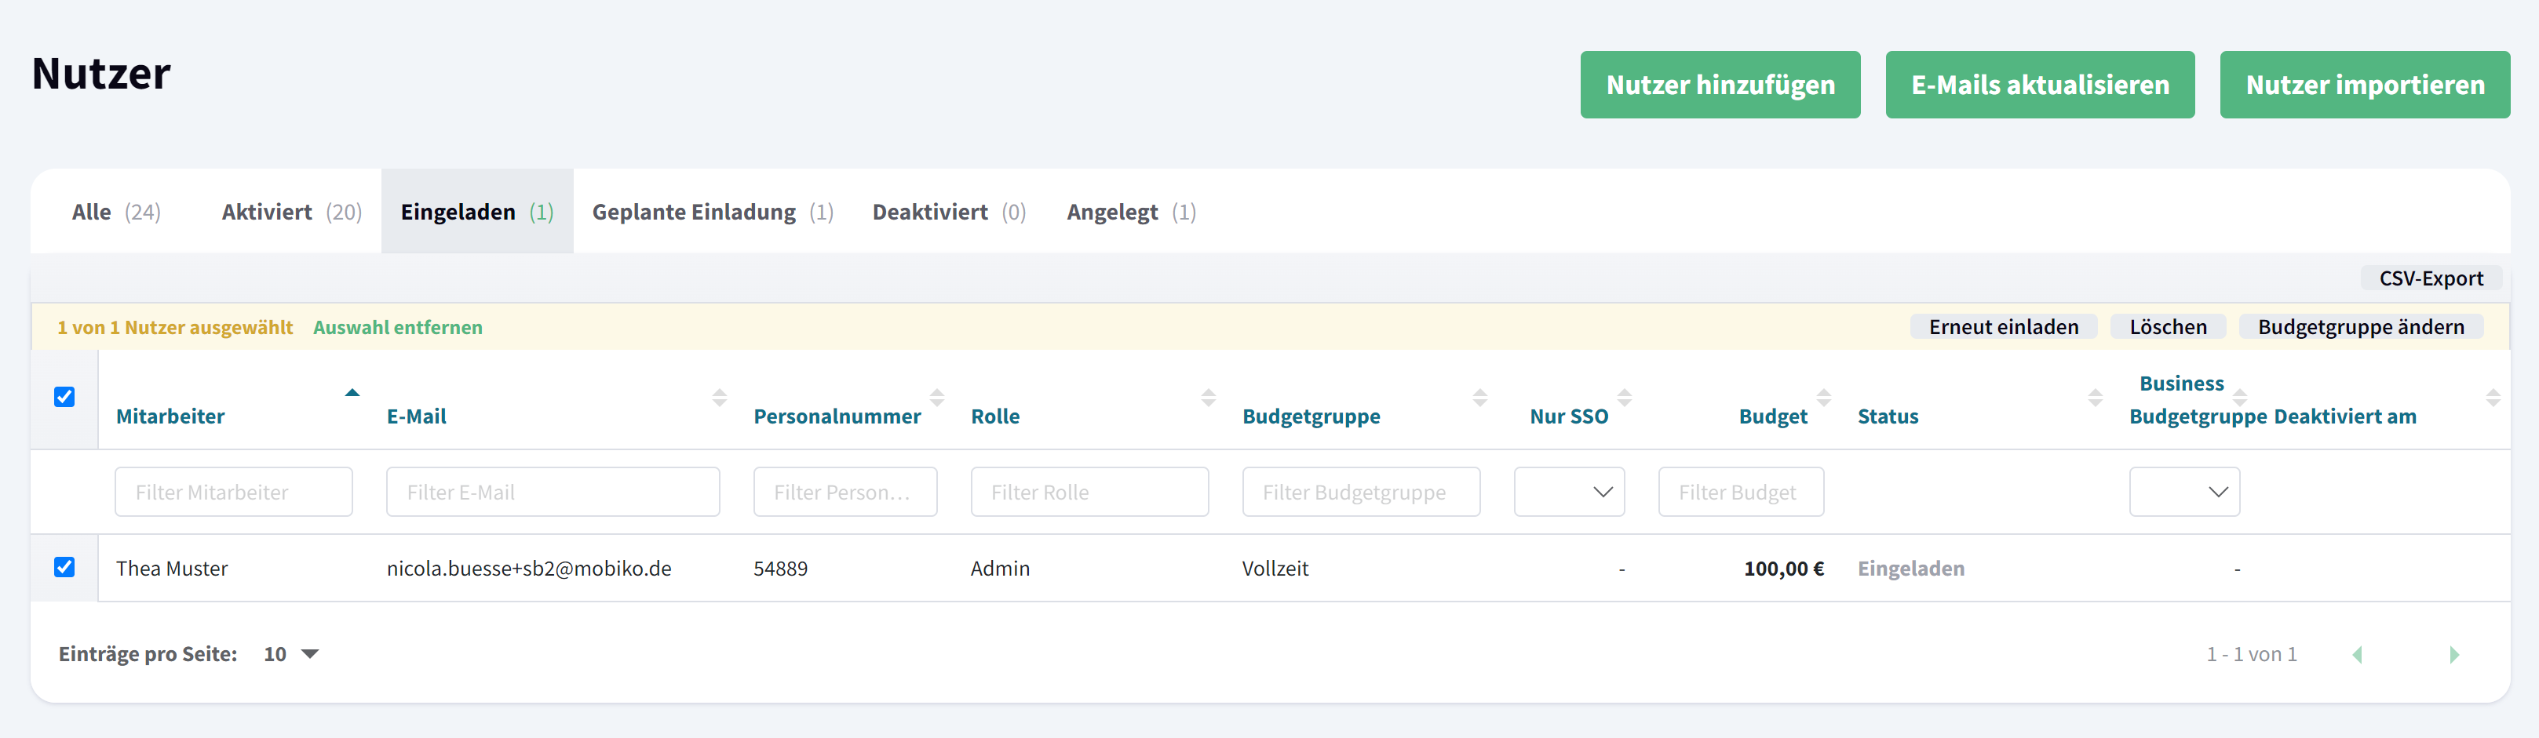Click sort arrows beside Personalnummer header
This screenshot has height=738, width=2539.
(936, 397)
